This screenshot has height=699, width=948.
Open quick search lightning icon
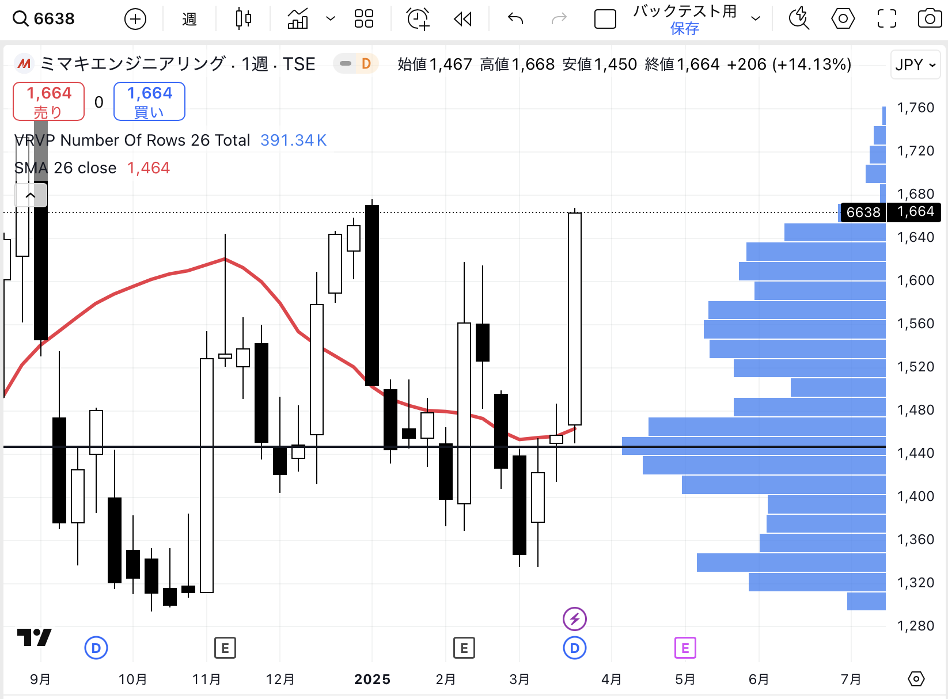[799, 19]
